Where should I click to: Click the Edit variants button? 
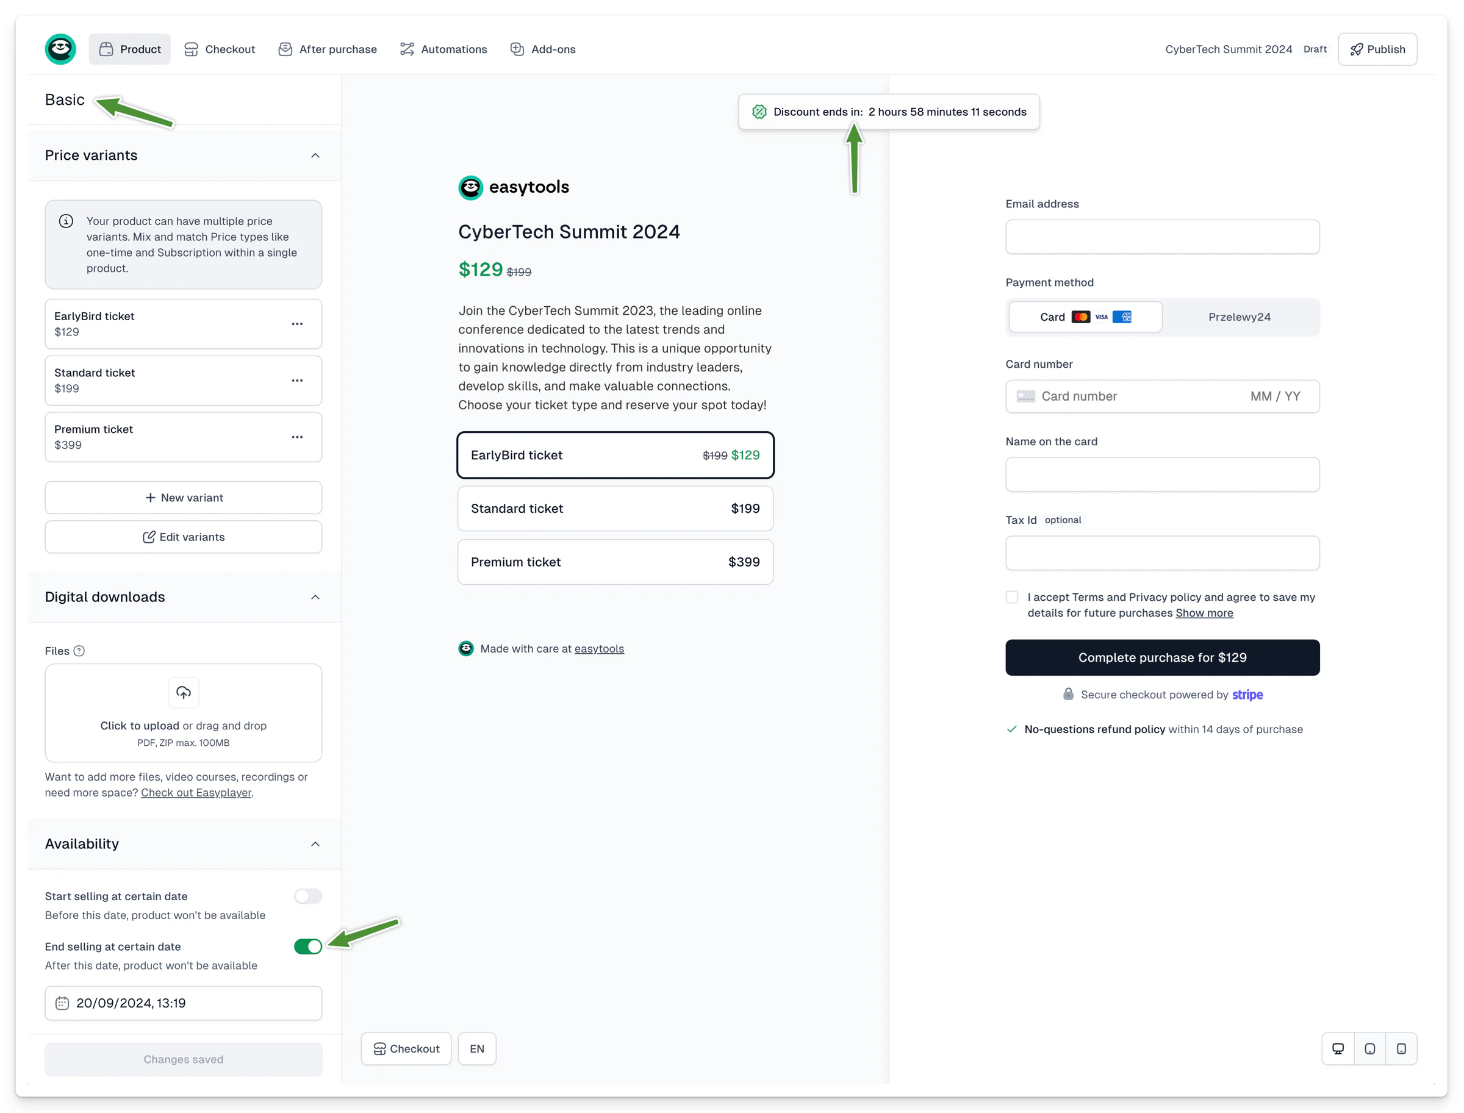click(184, 537)
